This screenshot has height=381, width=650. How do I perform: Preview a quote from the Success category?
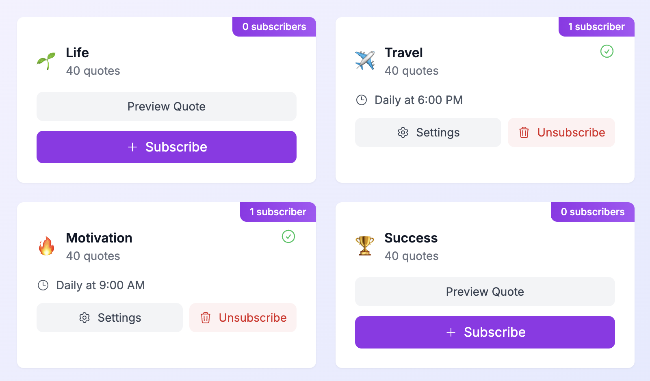coord(485,292)
